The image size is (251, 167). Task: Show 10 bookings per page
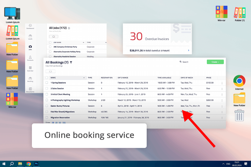pos(53,122)
